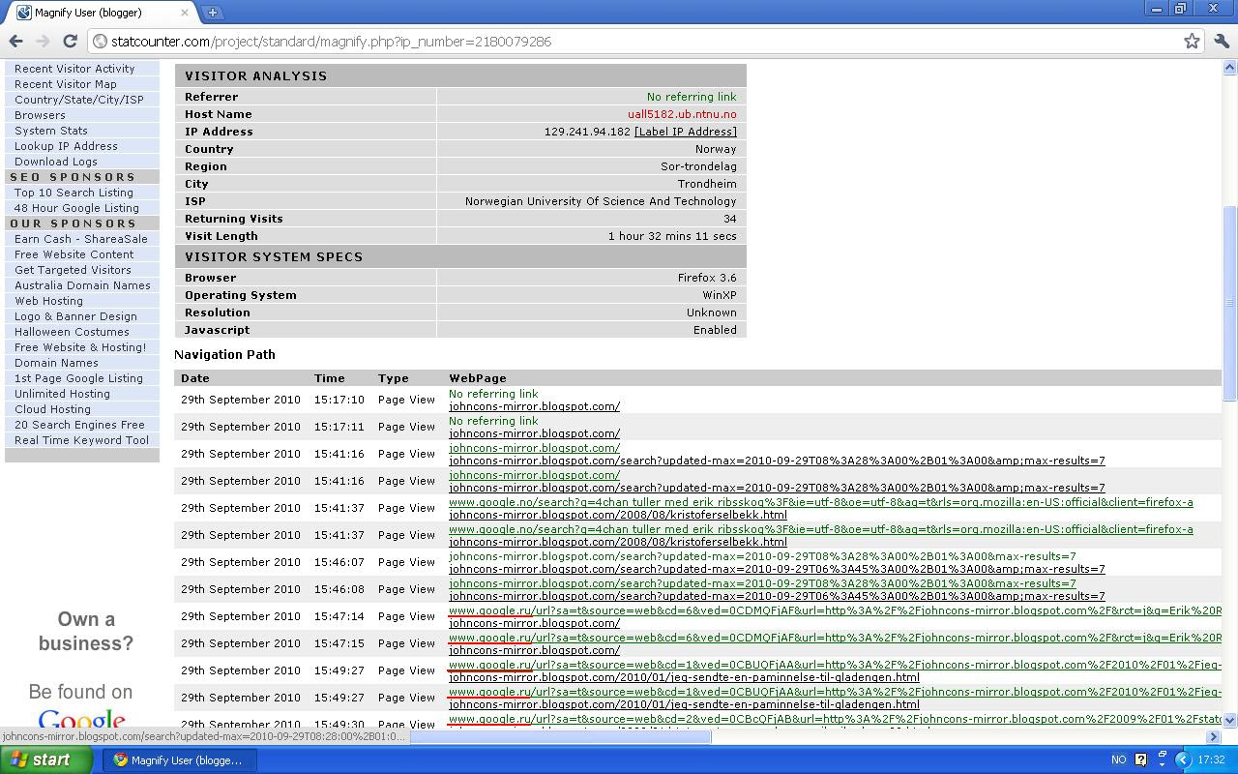Open Lookup IP Address link

(x=66, y=146)
